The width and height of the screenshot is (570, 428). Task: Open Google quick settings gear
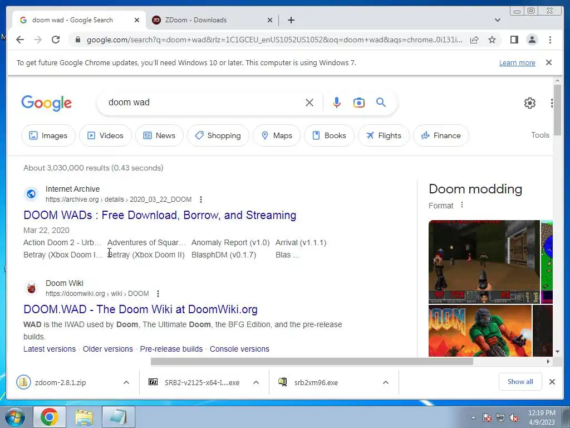[530, 103]
